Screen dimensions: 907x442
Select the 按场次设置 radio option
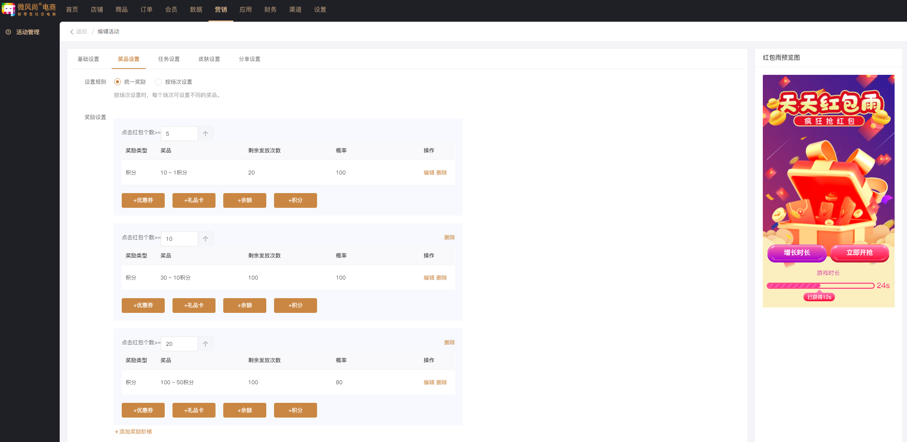pyautogui.click(x=159, y=82)
